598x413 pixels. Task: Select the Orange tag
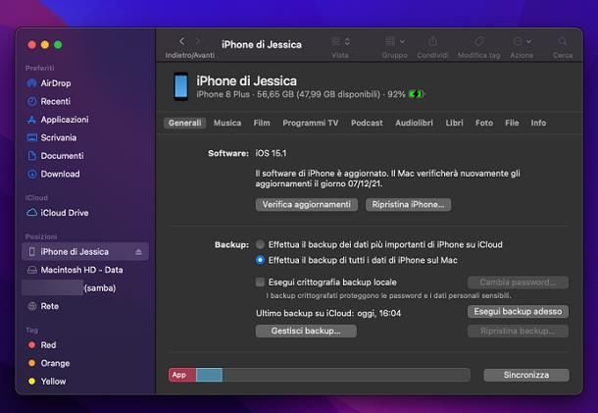49,363
